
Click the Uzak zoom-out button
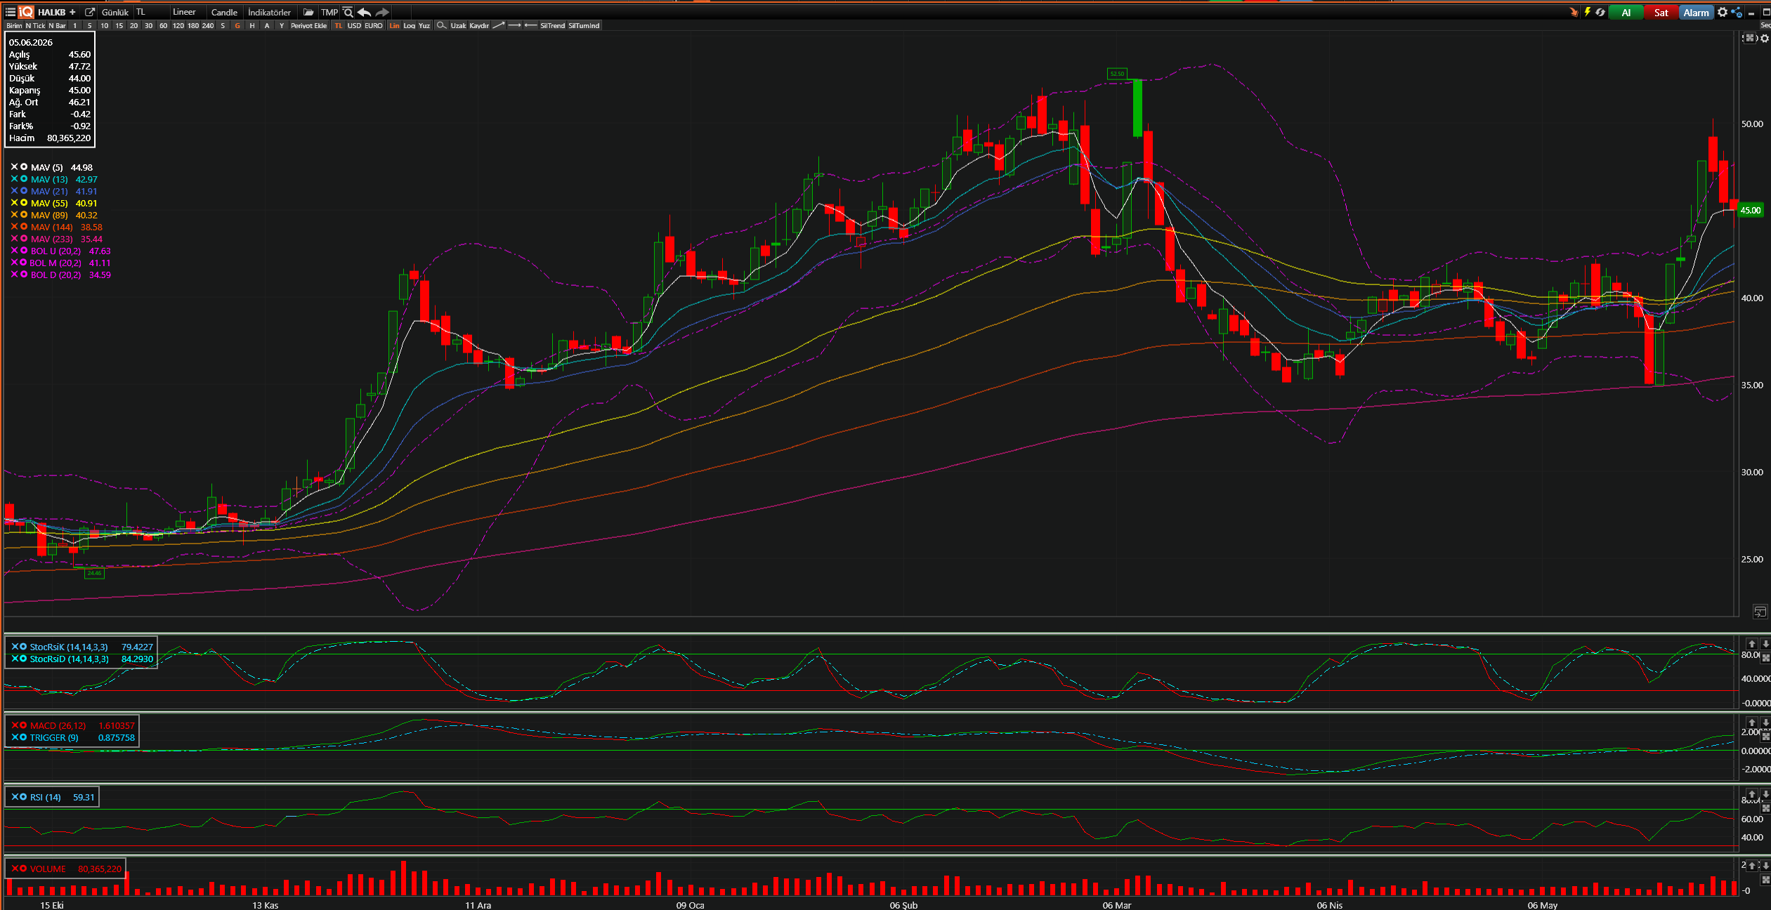[458, 25]
